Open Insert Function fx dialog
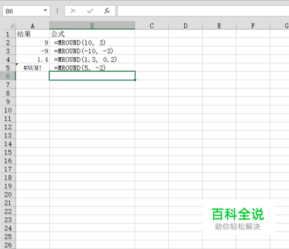Screen dimensions: 289x249 click(107, 11)
